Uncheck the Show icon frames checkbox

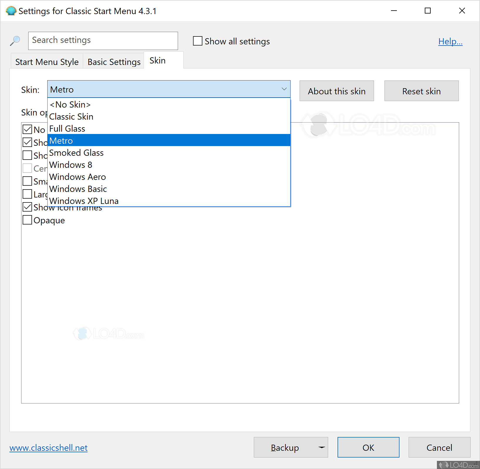tap(27, 207)
